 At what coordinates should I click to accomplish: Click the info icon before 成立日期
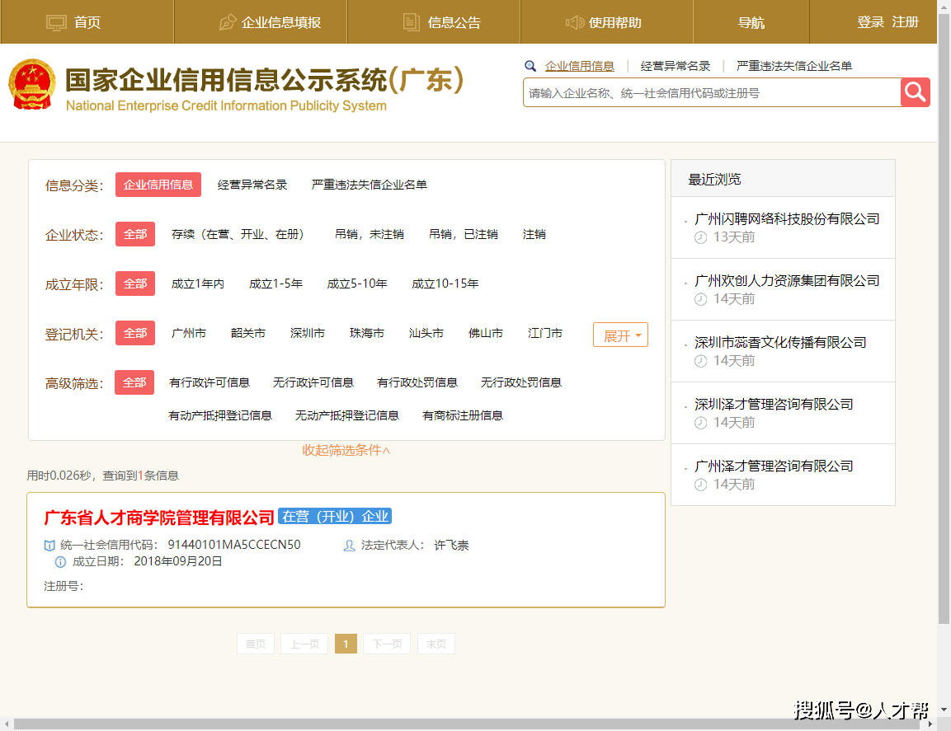pos(61,562)
